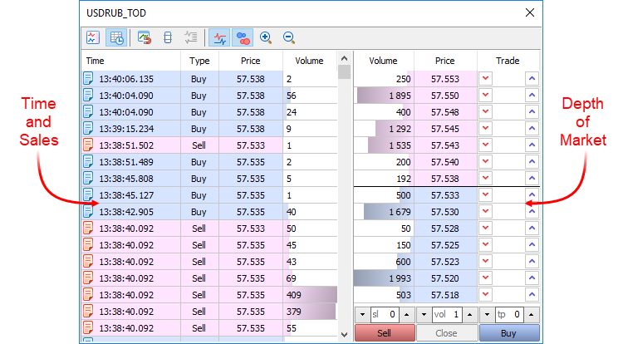The image size is (623, 344).
Task: Decrease the sl stop loss value
Action: [362, 315]
